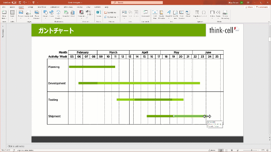Open think-cell Elements menu

click(81, 14)
